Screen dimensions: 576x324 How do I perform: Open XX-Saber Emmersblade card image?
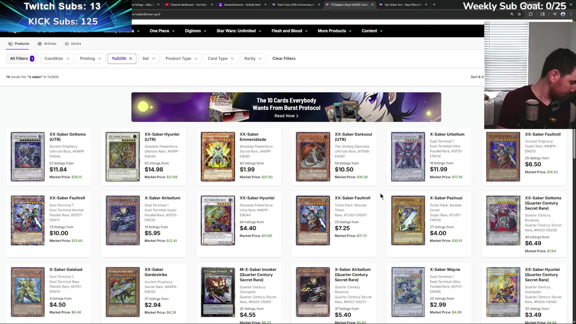coord(218,157)
